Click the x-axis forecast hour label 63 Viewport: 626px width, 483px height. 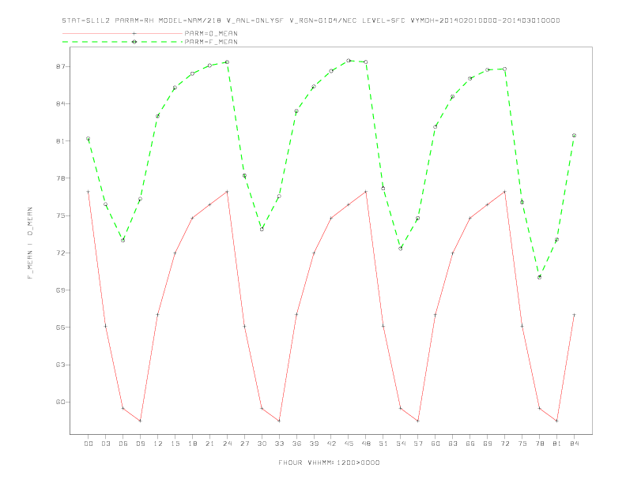(452, 444)
